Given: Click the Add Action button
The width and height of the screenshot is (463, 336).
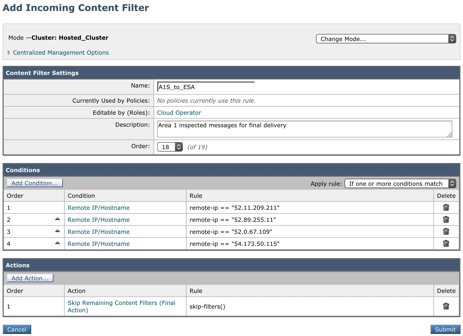Looking at the screenshot, I should (x=30, y=278).
